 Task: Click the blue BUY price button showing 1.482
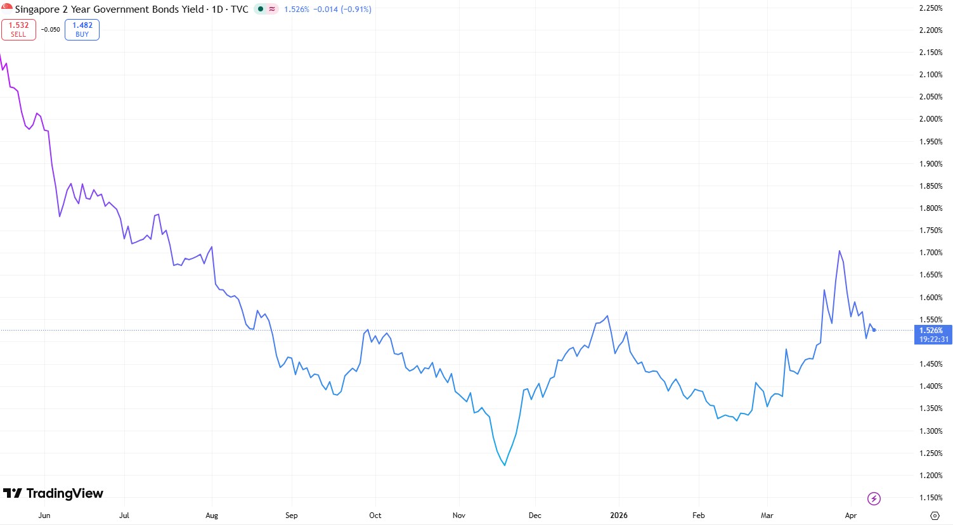82,29
